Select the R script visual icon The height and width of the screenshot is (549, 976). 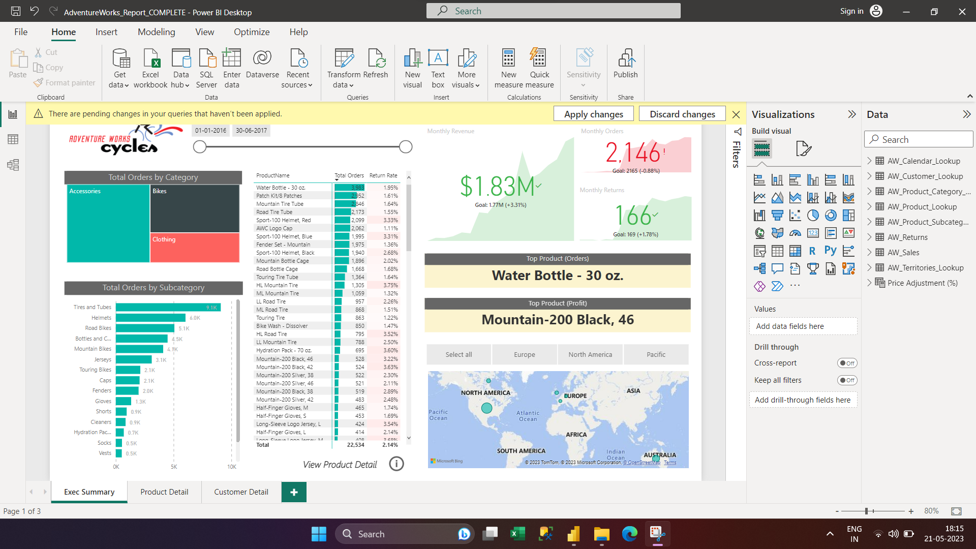coord(813,251)
